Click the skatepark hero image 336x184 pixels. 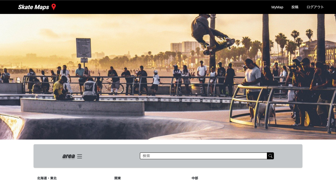(168, 77)
